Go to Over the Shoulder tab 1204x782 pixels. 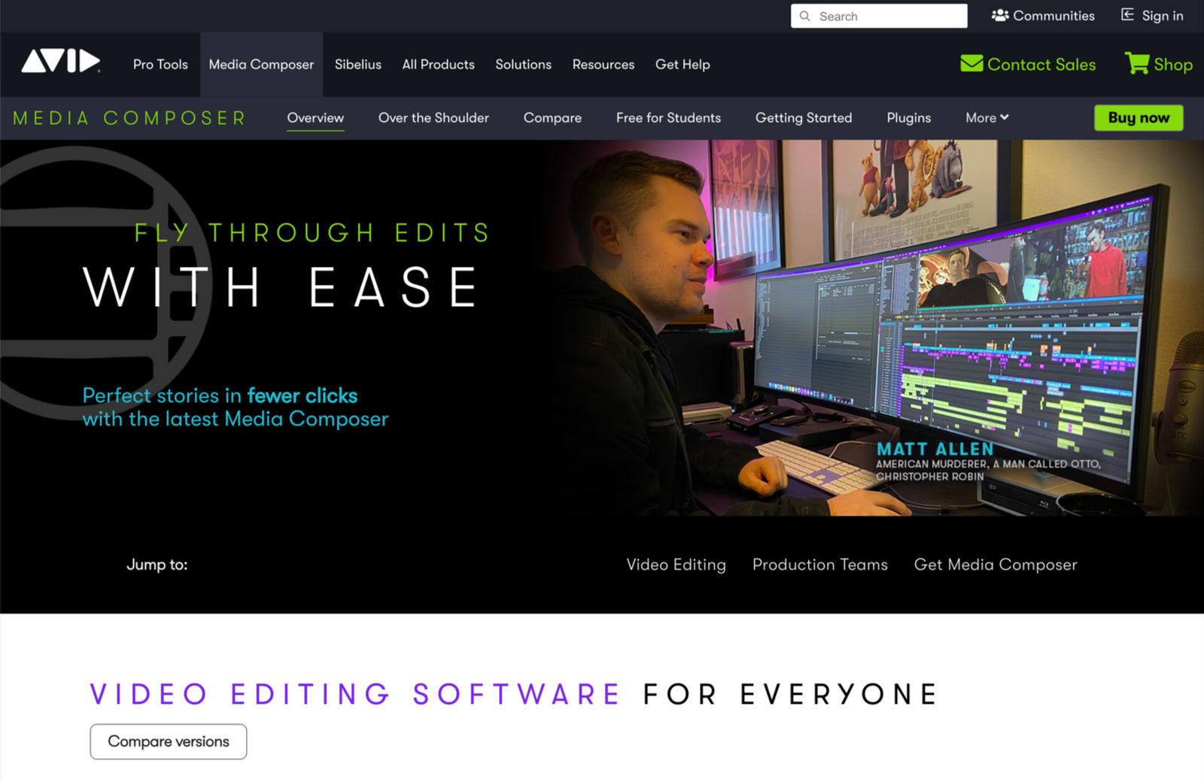pyautogui.click(x=433, y=118)
